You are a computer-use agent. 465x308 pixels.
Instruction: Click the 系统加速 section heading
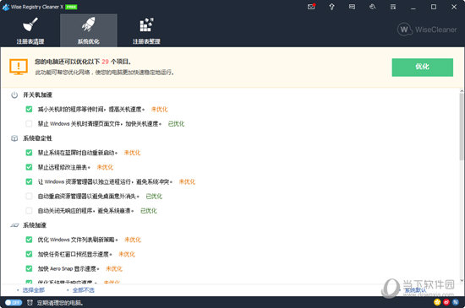(x=35, y=225)
